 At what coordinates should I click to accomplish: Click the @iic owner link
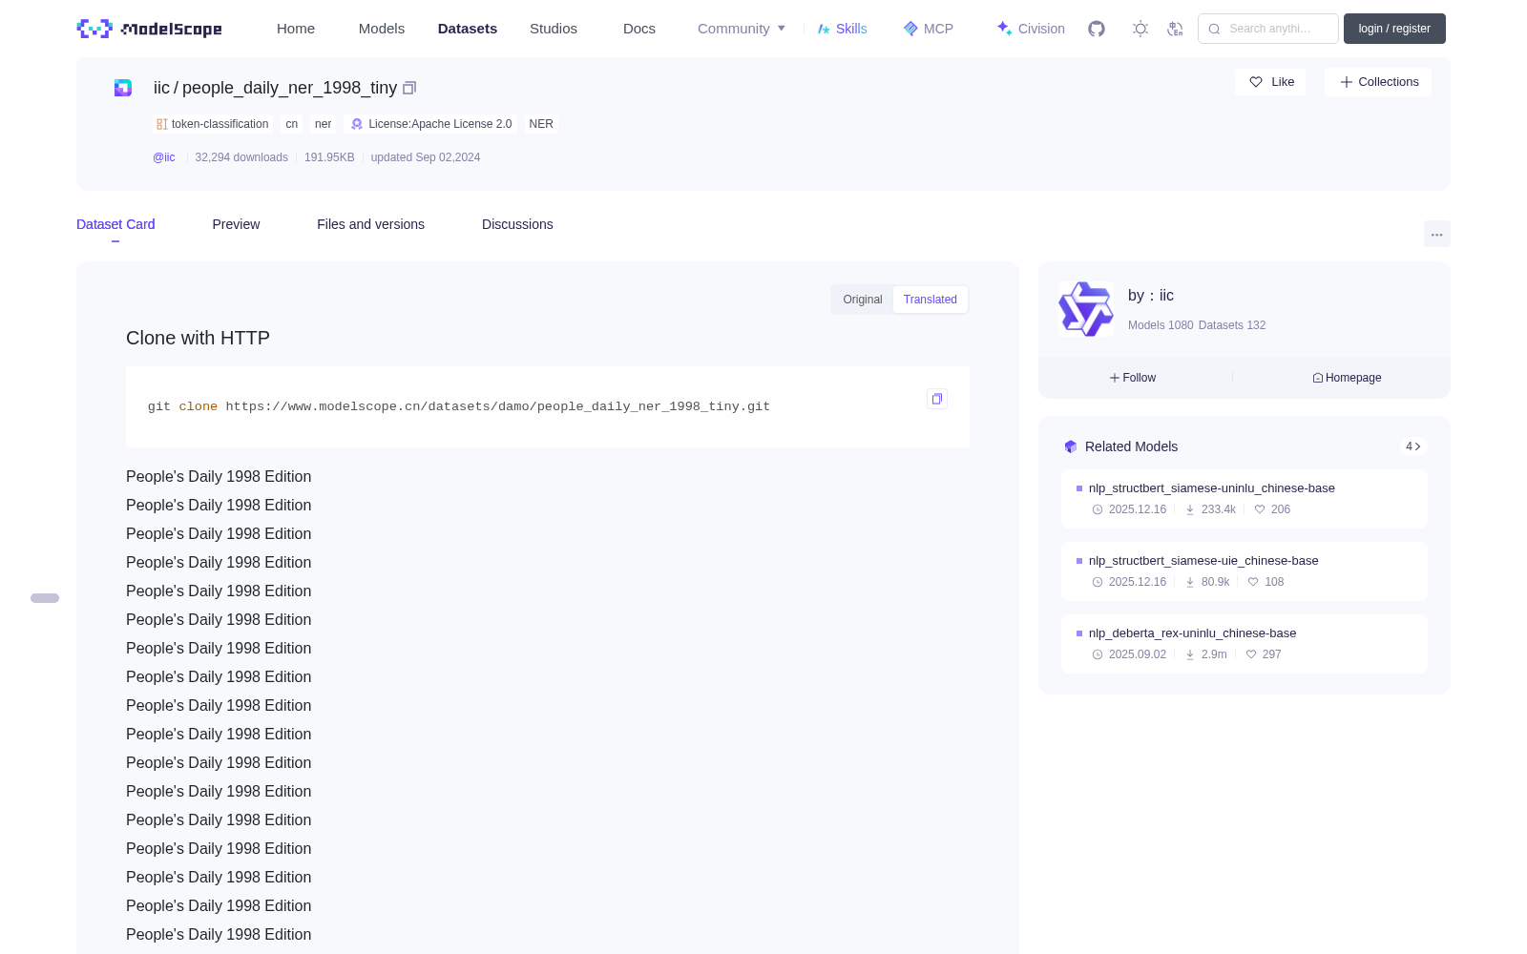(x=164, y=157)
